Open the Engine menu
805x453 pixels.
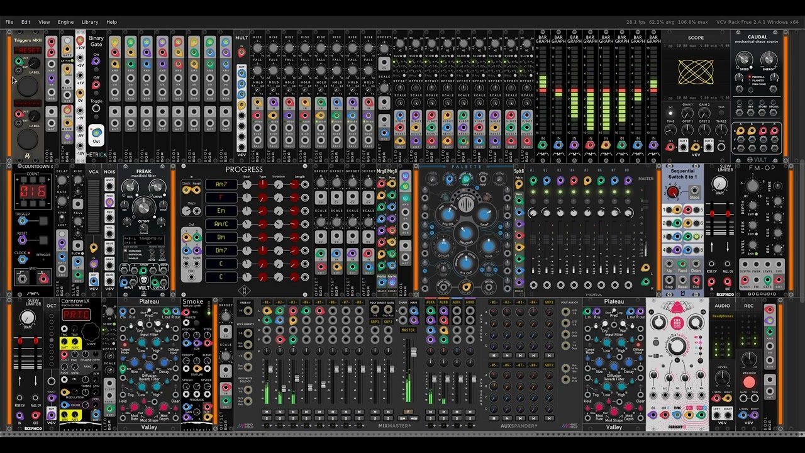click(65, 22)
